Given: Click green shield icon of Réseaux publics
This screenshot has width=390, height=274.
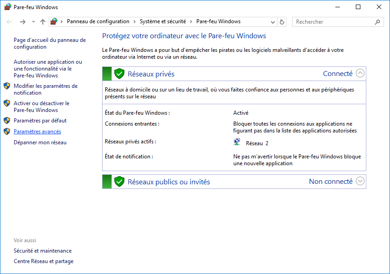Looking at the screenshot, I should [119, 182].
